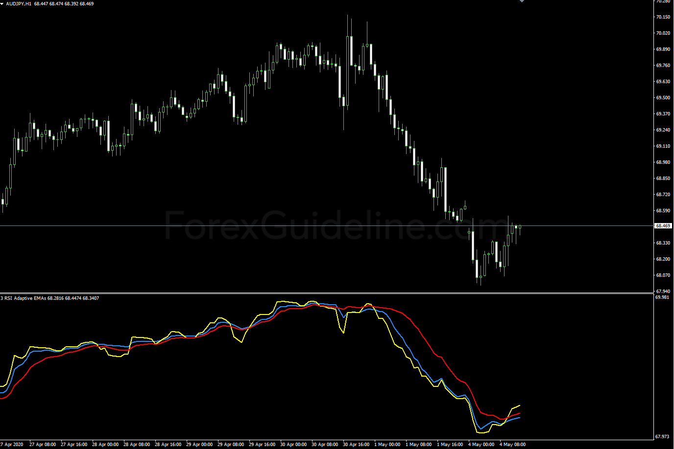Click the chart shift triangle marker at top
The width and height of the screenshot is (674, 449).
tap(522, 1)
